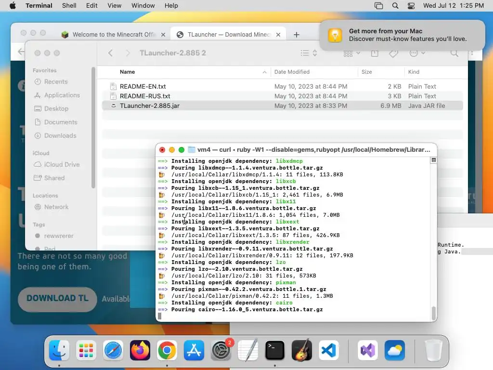The height and width of the screenshot is (370, 493).
Task: Open Visual Studio (purple) in the Dock
Action: 367,350
